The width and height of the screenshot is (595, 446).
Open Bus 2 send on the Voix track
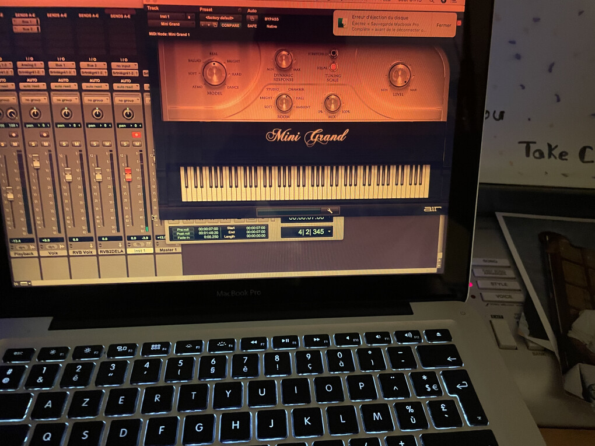pyautogui.click(x=26, y=29)
